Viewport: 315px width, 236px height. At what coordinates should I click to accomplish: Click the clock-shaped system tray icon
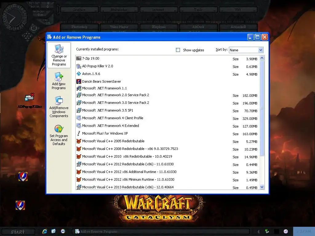[x=286, y=231]
